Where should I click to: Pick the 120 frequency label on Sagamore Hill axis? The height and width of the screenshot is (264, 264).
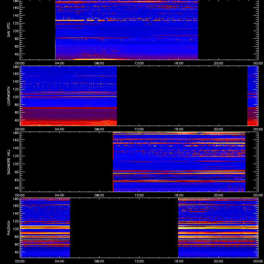pyautogui.click(x=16, y=156)
